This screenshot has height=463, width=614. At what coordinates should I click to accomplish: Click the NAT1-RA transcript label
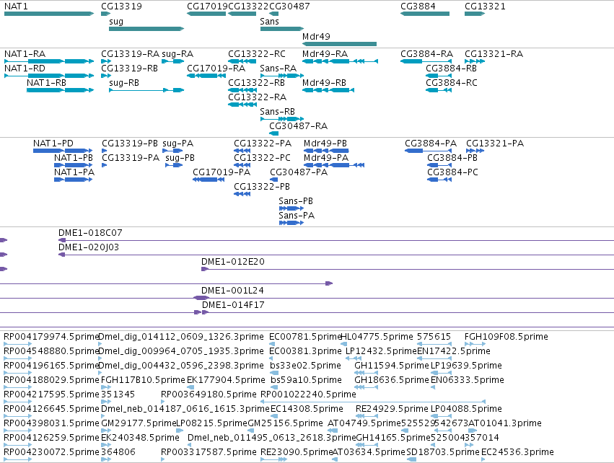click(25, 54)
